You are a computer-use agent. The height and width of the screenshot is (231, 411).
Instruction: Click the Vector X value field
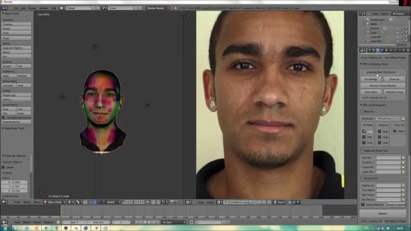(15, 182)
